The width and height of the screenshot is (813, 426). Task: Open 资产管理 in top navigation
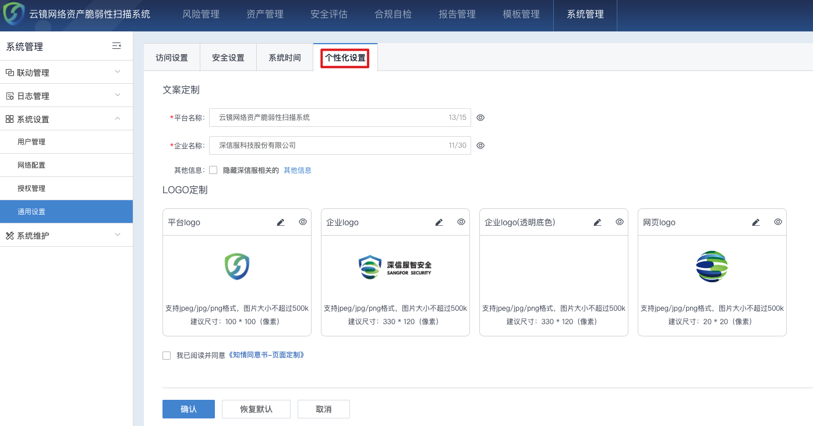[265, 15]
